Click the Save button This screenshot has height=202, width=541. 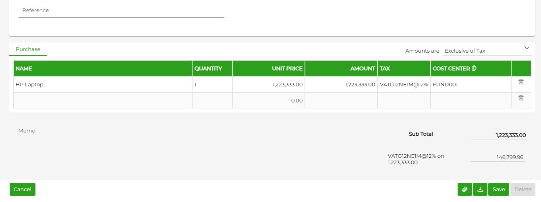[x=499, y=189]
